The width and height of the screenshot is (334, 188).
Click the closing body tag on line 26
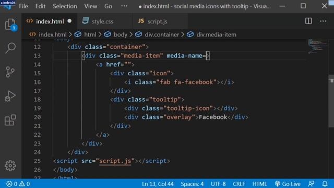[65, 170]
